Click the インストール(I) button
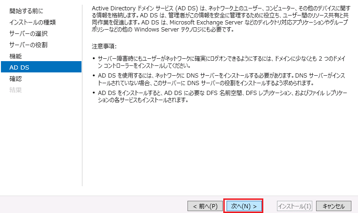 click(294, 206)
